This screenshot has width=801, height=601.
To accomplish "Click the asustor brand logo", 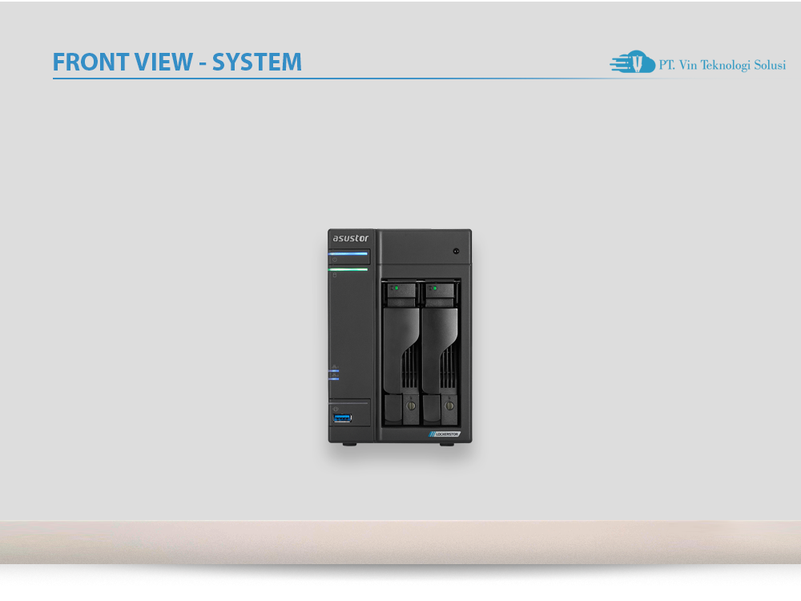I will click(x=350, y=236).
